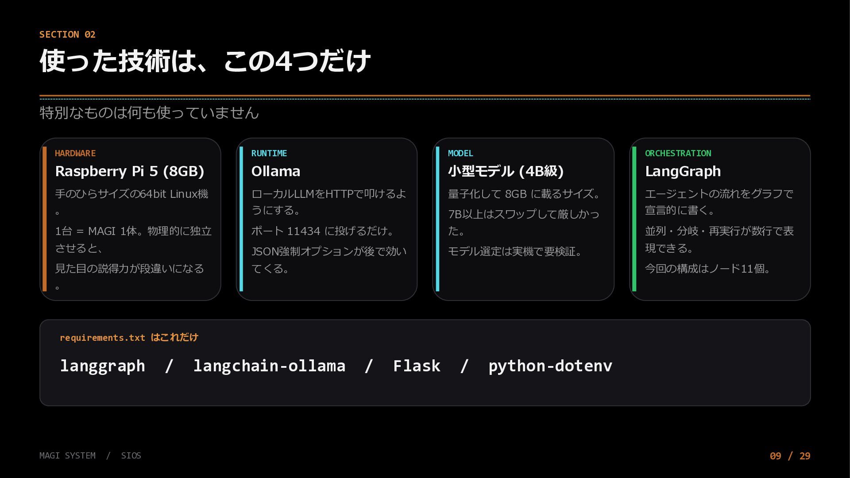Image resolution: width=850 pixels, height=478 pixels.
Task: Click the line "1台 = MAGI 1体。物理的に独立させると、"
Action: (x=133, y=239)
